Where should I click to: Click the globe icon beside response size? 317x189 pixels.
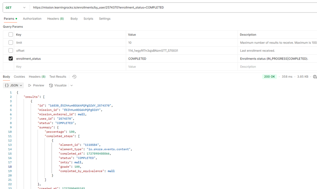[314, 77]
